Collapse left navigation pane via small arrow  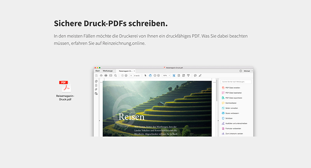click(100, 121)
